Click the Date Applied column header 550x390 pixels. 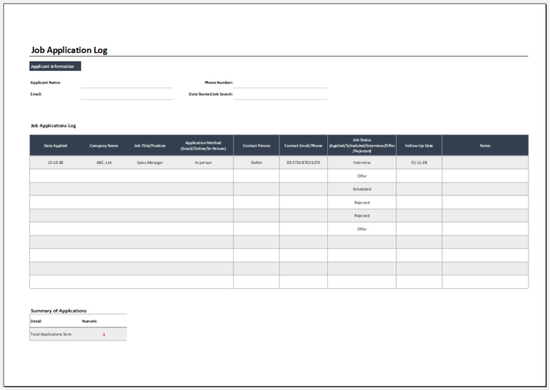click(x=55, y=146)
